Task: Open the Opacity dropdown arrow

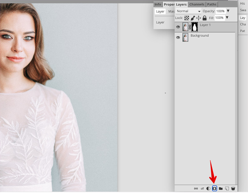Action: tap(228, 11)
